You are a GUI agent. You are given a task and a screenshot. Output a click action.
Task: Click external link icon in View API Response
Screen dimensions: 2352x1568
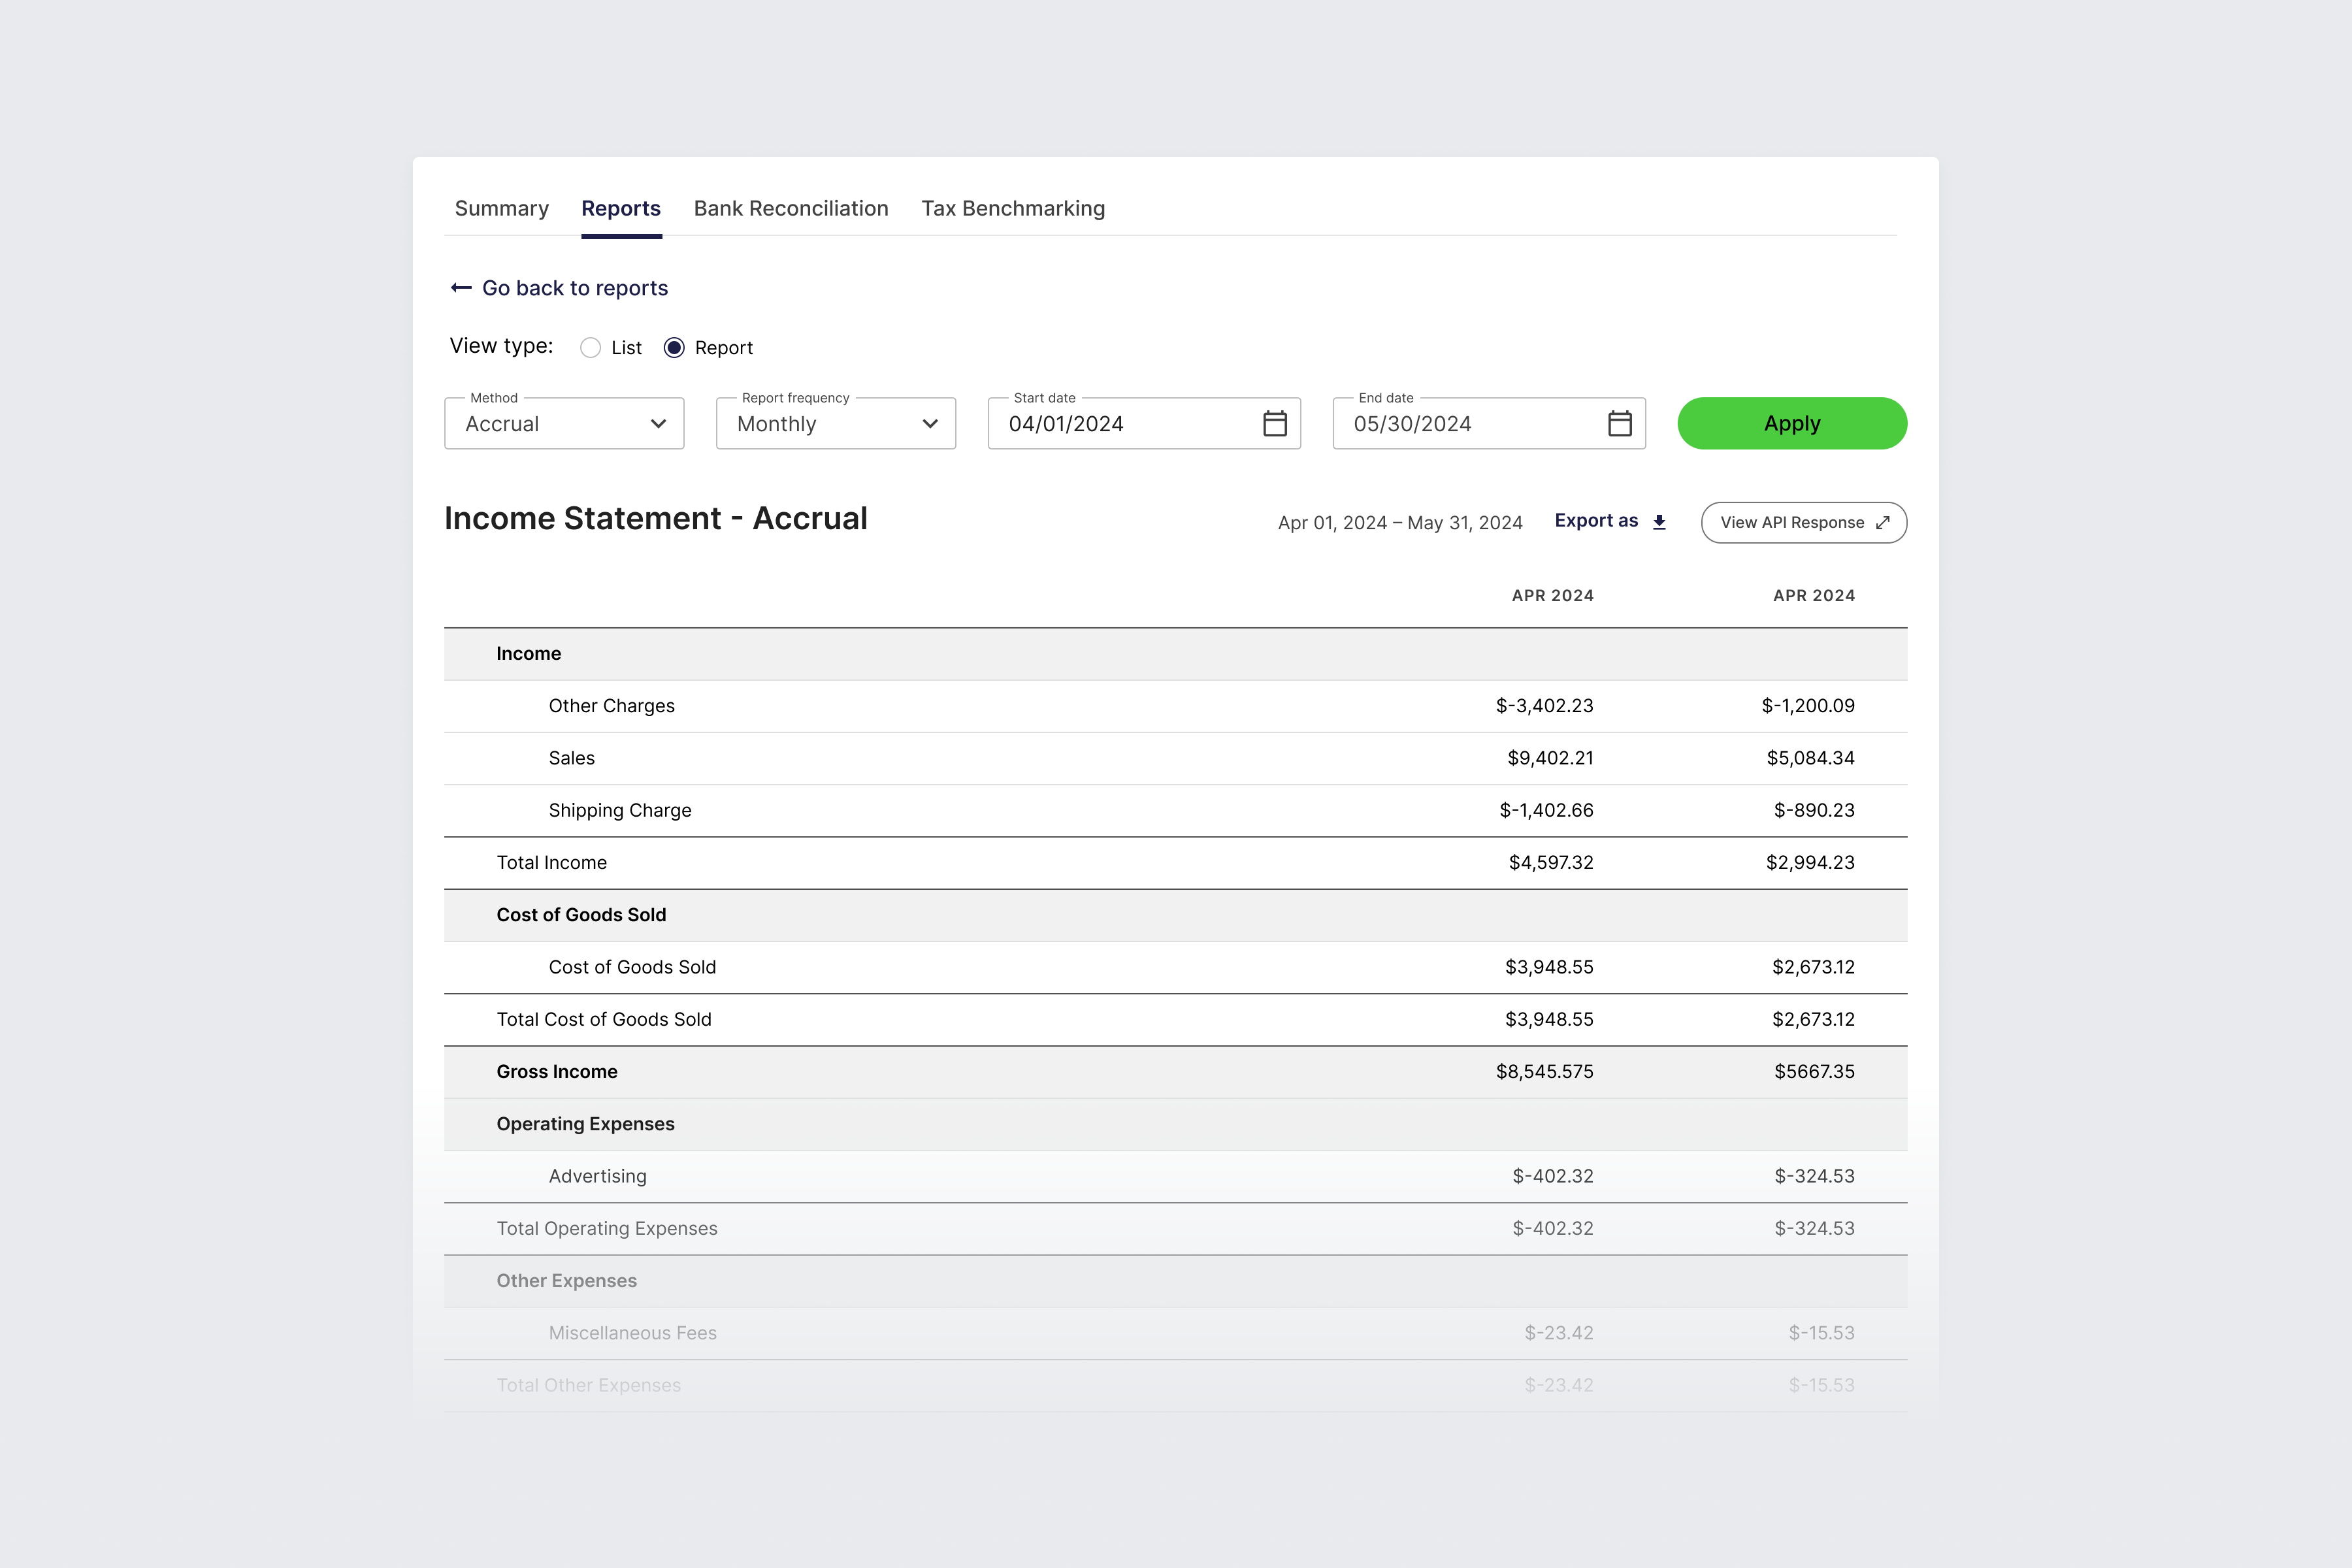tap(1883, 523)
